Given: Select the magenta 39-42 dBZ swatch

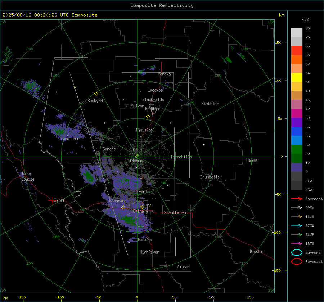Looking at the screenshot, I should pyautogui.click(x=297, y=113).
